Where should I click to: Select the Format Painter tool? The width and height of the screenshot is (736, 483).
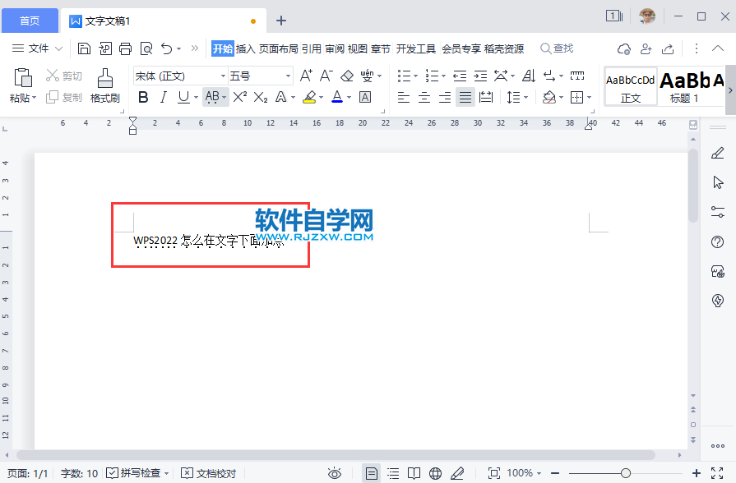pyautogui.click(x=104, y=85)
